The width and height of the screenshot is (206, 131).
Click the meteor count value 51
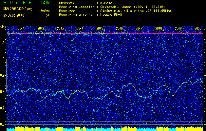coord(47,15)
